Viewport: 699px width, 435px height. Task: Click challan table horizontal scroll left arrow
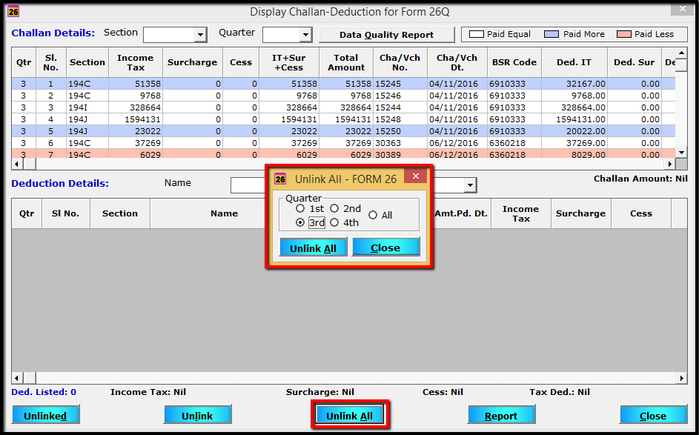17,164
